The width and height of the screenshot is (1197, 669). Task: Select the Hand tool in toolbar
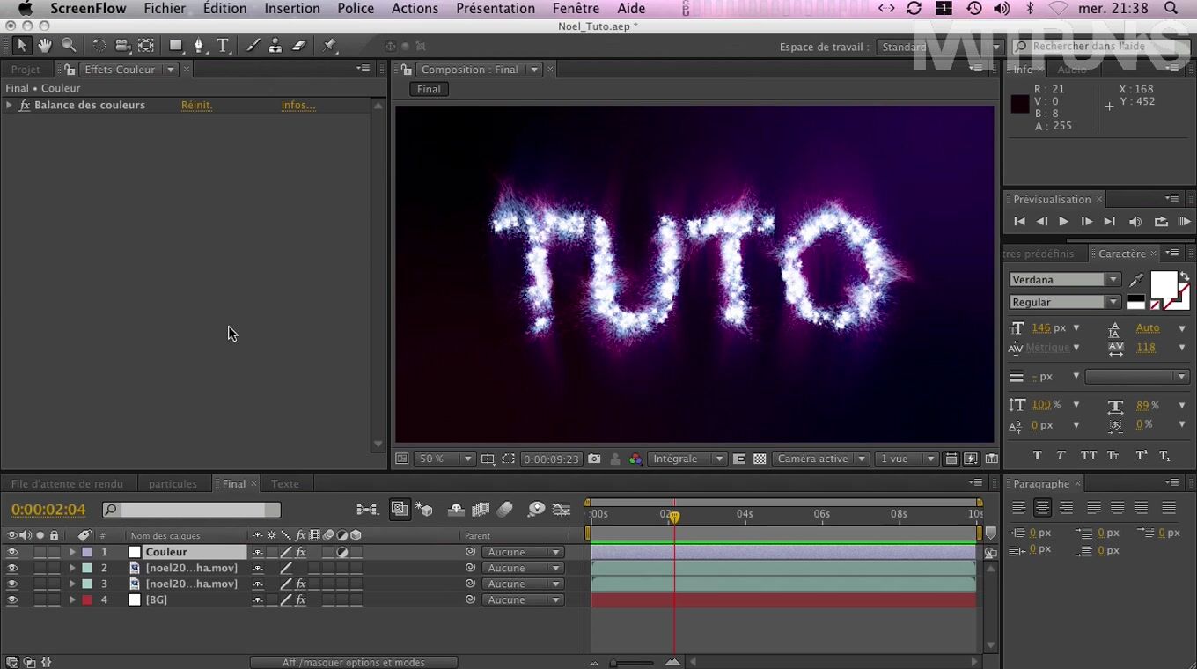(44, 46)
